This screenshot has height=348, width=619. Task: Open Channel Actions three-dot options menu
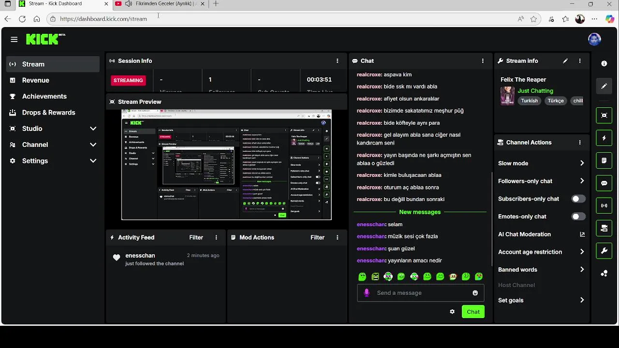tap(580, 143)
